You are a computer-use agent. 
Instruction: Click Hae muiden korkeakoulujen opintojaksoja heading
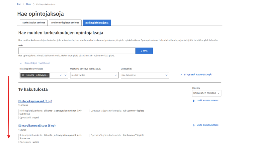click(61, 33)
